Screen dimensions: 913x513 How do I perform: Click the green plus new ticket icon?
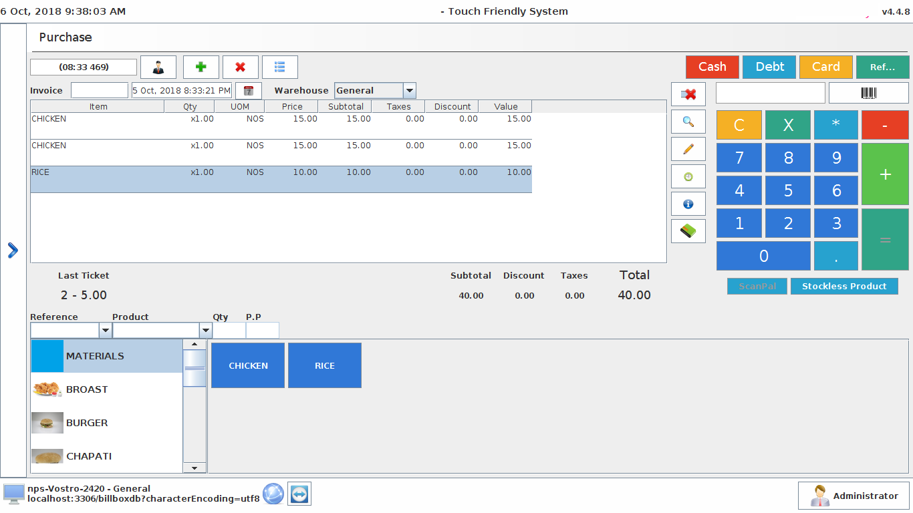[201, 67]
